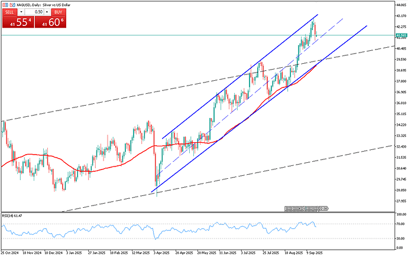
Task: Click the 11 Jun 2025 date label
Action: click(x=228, y=253)
